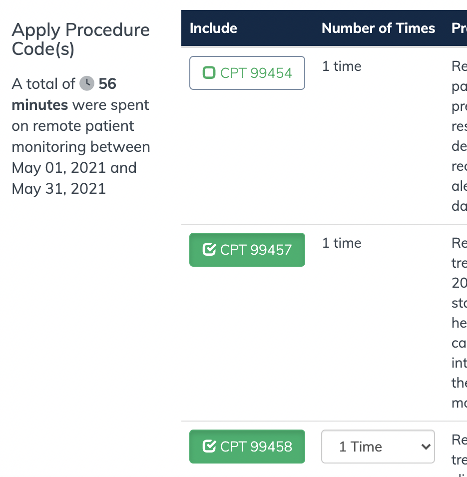
Task: Open the "1 Time" dropdown for CPT 99458
Action: pyautogui.click(x=378, y=447)
